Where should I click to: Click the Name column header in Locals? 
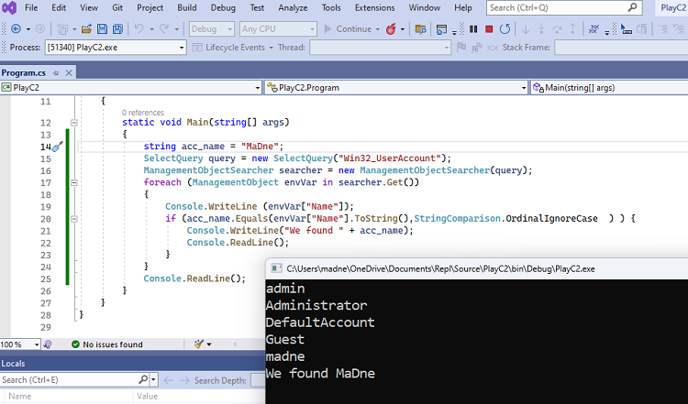pos(20,396)
